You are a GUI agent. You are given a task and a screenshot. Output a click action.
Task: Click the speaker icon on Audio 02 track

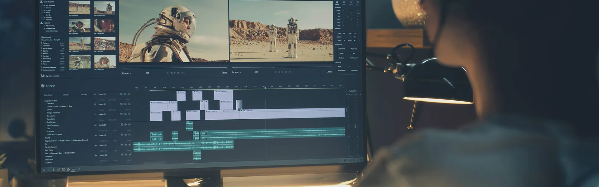pyautogui.click(x=129, y=135)
